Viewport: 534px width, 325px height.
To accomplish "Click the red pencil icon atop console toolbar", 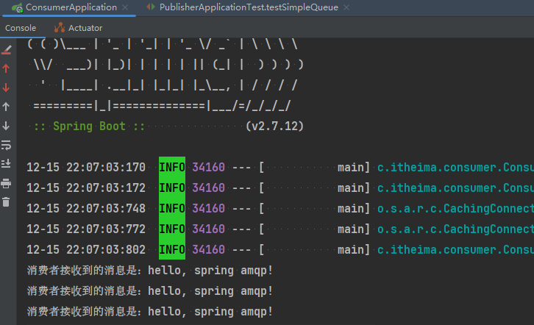I will coord(7,49).
